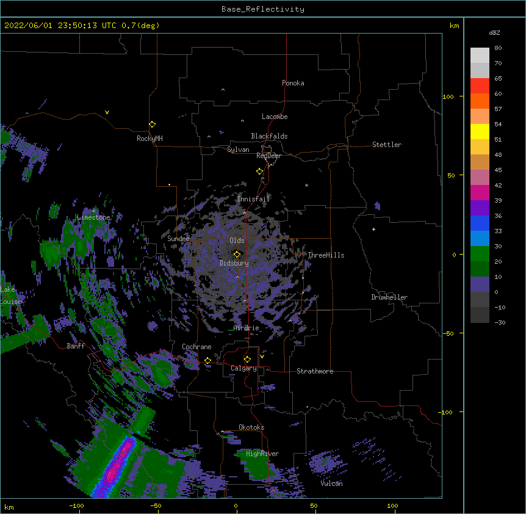Click the Banff label
526x514 pixels.
pos(76,346)
